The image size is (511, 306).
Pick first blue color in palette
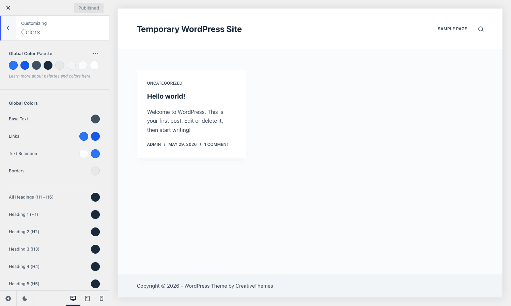13,65
